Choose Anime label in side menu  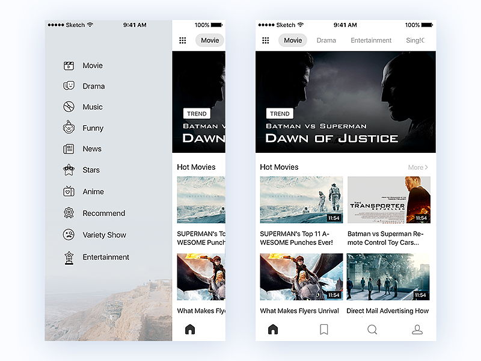point(93,191)
